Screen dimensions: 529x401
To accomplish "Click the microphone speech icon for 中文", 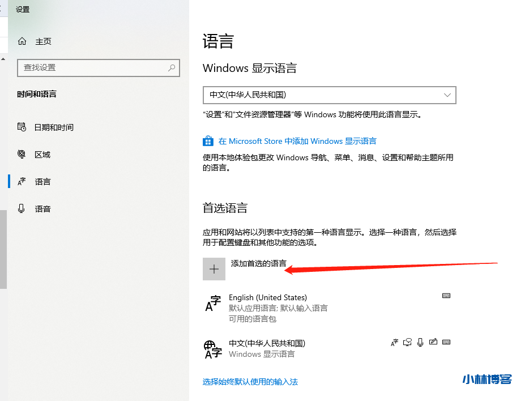I will pyautogui.click(x=420, y=342).
